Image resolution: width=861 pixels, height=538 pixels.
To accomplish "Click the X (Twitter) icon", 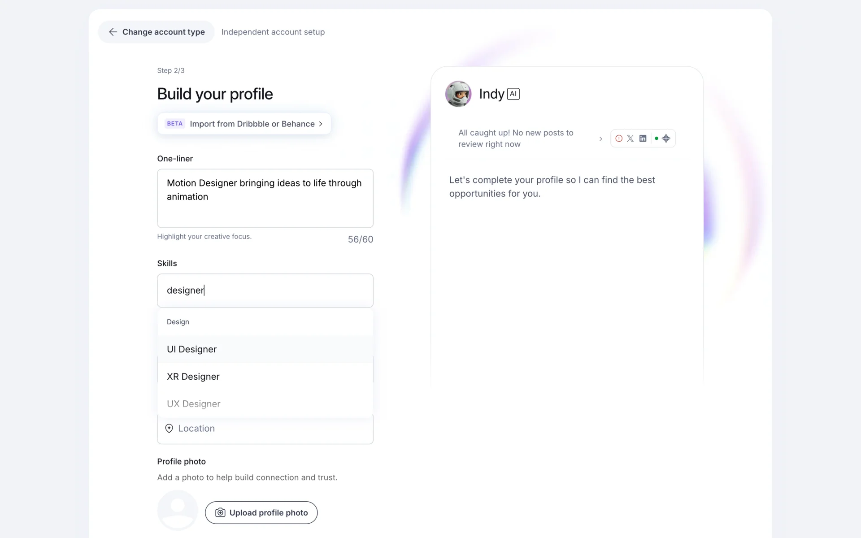I will 631,139.
